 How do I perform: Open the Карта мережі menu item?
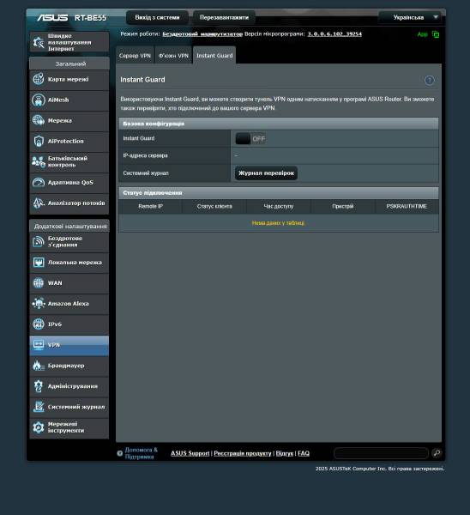click(69, 80)
